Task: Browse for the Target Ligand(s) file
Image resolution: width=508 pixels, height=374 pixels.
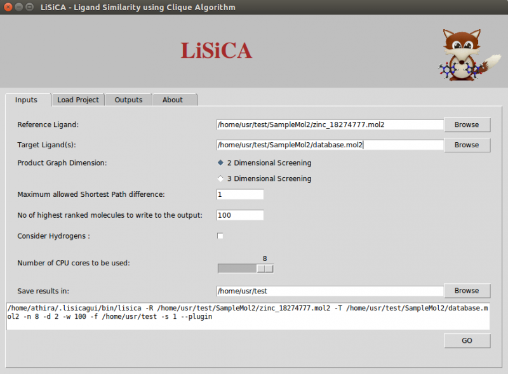Action: pos(467,145)
